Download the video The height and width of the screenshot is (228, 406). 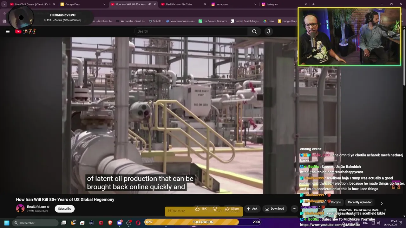pyautogui.click(x=275, y=209)
